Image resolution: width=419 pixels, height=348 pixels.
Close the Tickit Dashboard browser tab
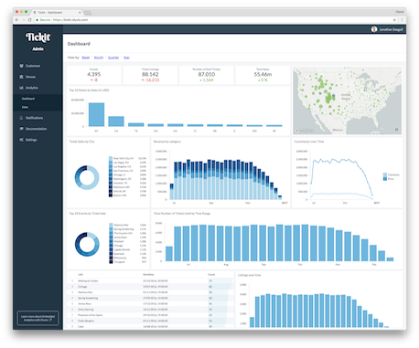(x=80, y=13)
